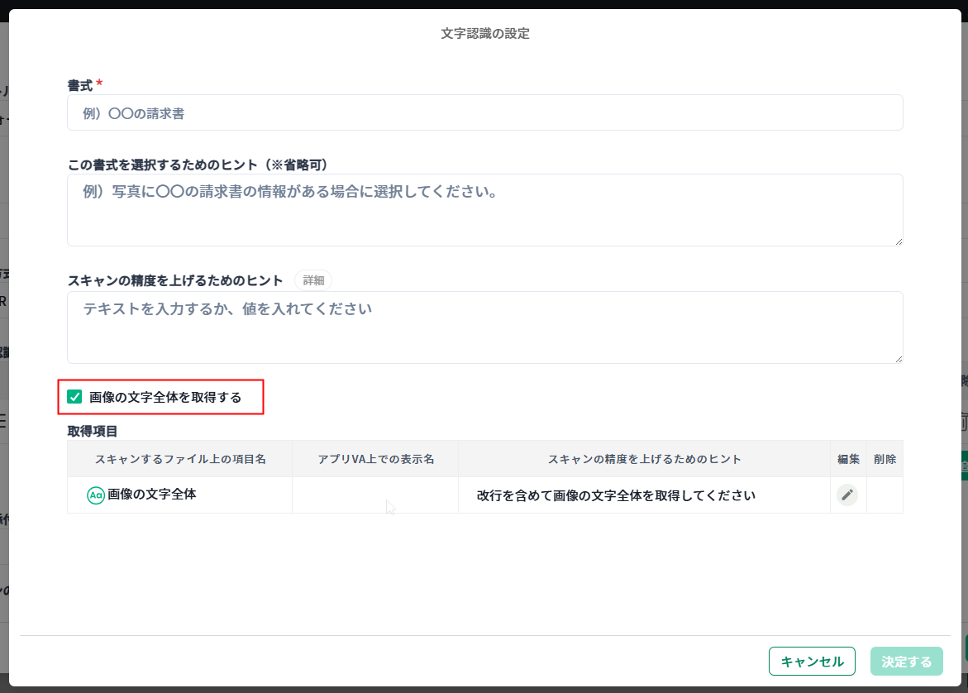
Task: Click the 詳細 badge beside the scan hint label
Action: [x=313, y=280]
